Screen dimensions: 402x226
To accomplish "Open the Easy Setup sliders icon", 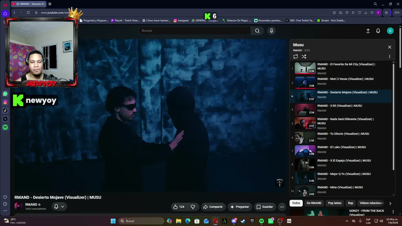I will tap(372, 13).
